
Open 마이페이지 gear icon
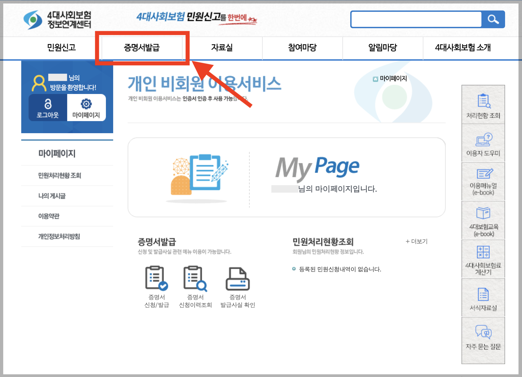[86, 104]
